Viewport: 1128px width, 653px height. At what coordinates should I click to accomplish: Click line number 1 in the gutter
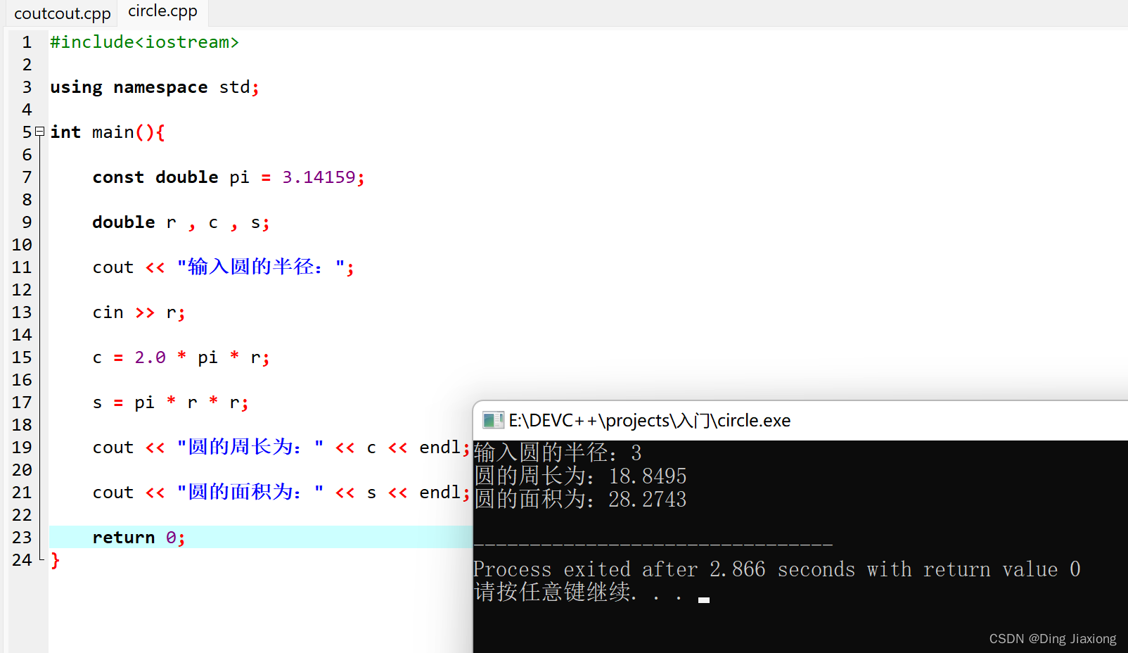coord(27,42)
